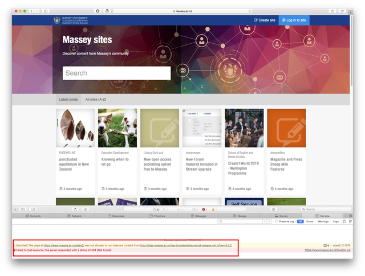
Task: Open the inspector settings gear
Action: [x=350, y=216]
